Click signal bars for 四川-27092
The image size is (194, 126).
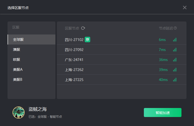pyautogui.click(x=175, y=50)
